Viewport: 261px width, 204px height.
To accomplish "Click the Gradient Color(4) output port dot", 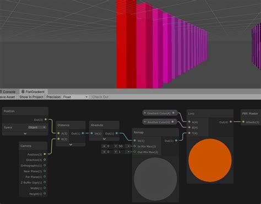I will point(173,113).
